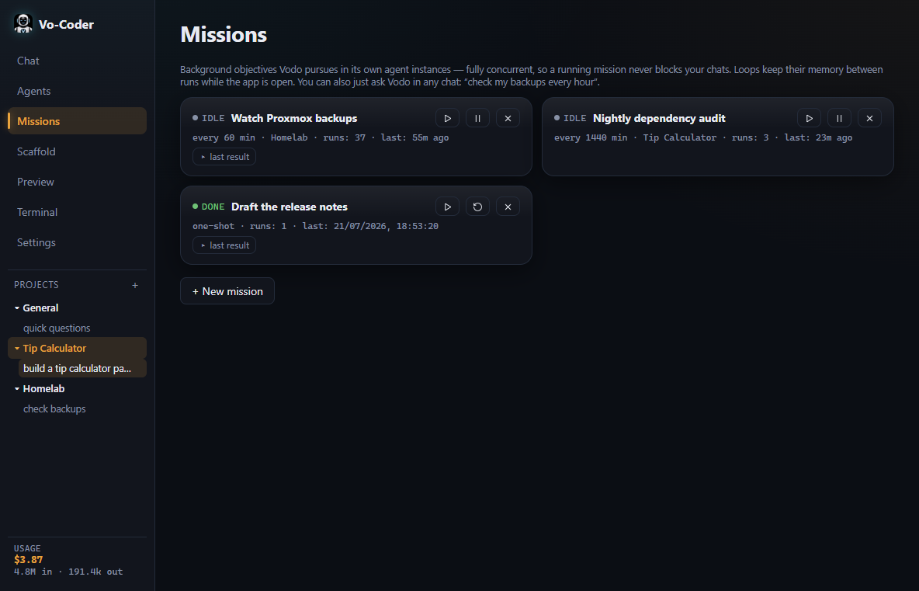Click the every 60 min schedule details
The height and width of the screenshot is (591, 919).
click(x=321, y=137)
